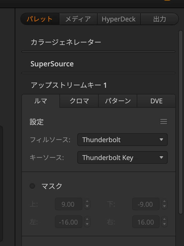
Task: Click the フィルソース: label
Action: [x=50, y=140]
